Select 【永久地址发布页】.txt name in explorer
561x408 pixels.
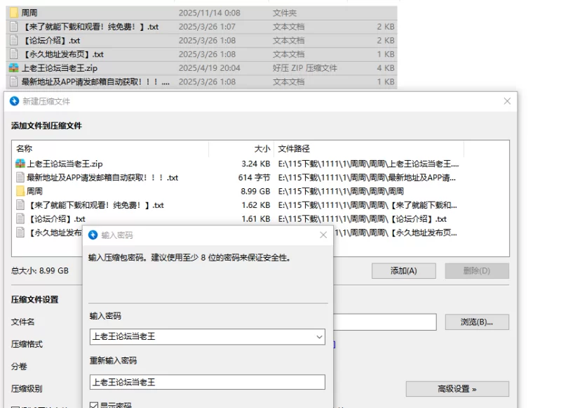(x=62, y=55)
